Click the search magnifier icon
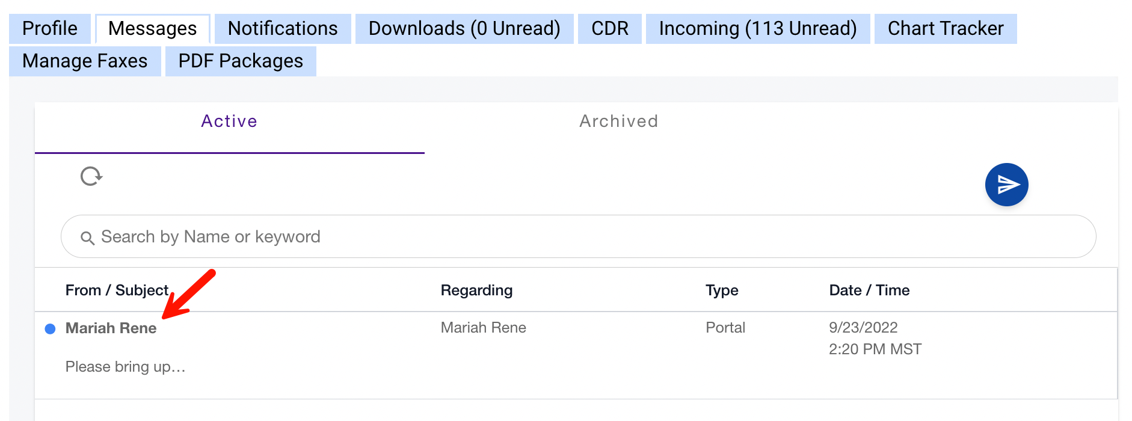Image resolution: width=1132 pixels, height=421 pixels. tap(87, 238)
